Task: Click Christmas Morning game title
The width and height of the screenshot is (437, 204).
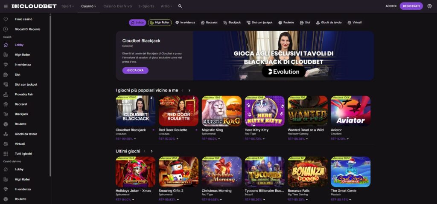Action: 216,191
